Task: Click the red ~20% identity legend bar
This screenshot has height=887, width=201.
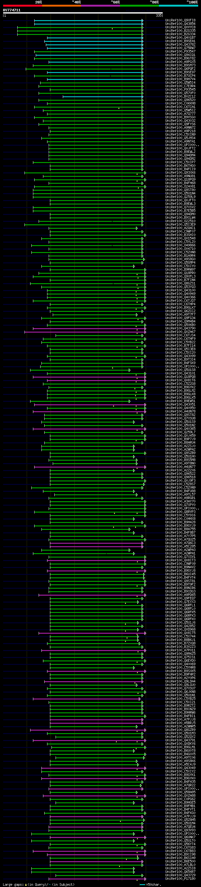Action: (23, 6)
